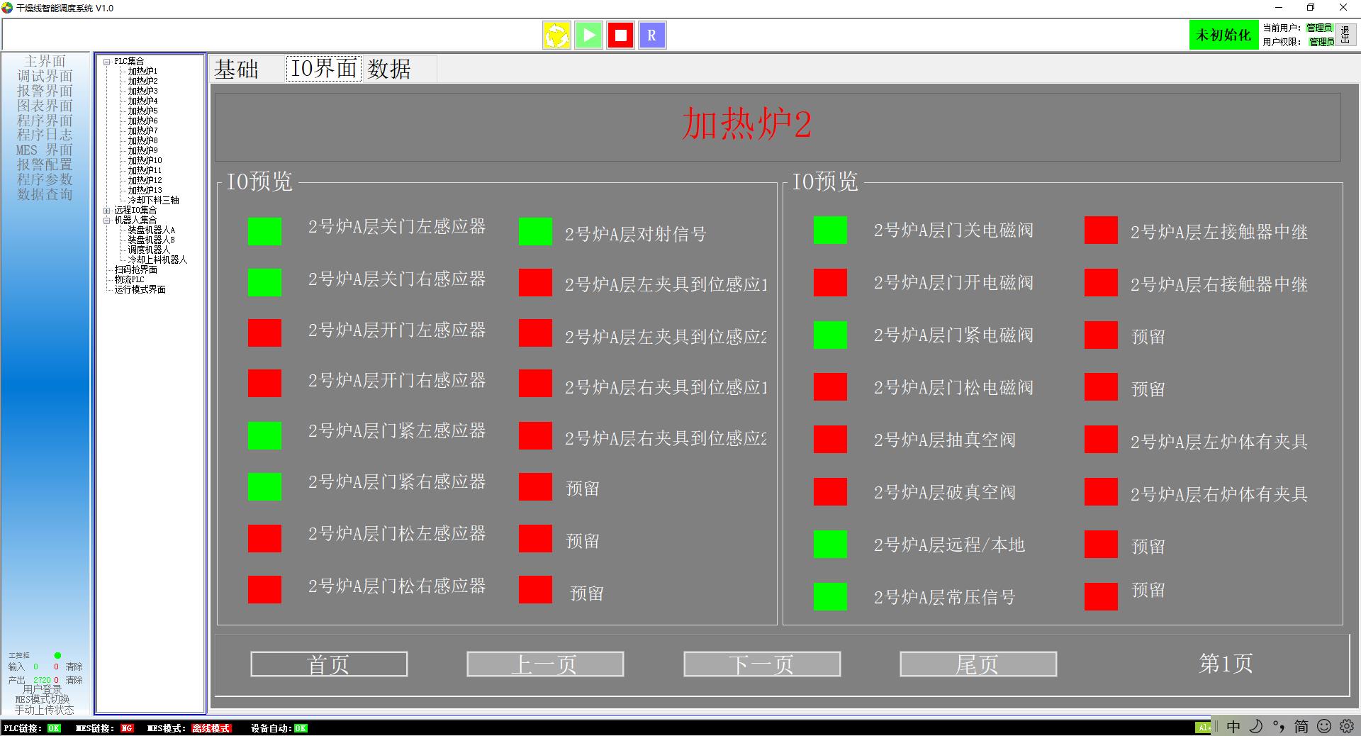Select 冷却下料三轴 tree item
Viewport: 1361px width, 736px height.
click(153, 201)
